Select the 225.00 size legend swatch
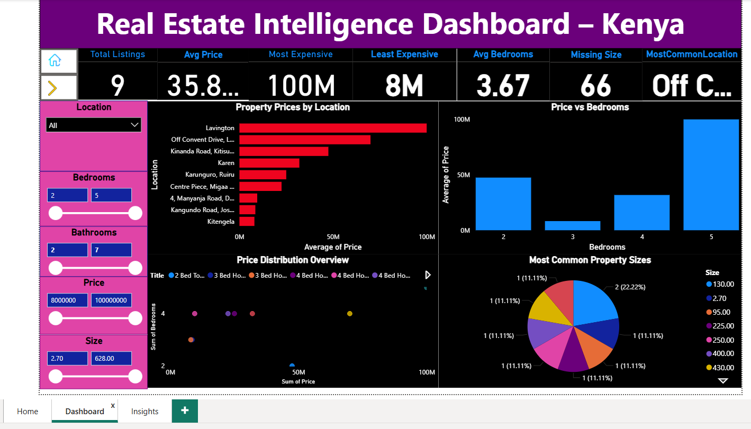Image resolution: width=751 pixels, height=429 pixels. tap(709, 326)
